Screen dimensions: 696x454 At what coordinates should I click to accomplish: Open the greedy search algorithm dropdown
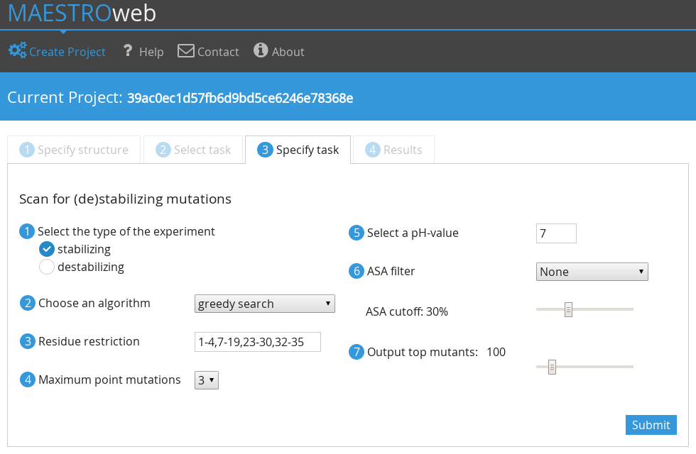[x=264, y=304]
